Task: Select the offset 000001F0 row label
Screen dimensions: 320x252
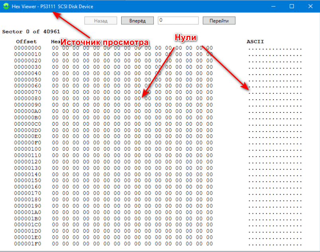Action: click(x=27, y=244)
